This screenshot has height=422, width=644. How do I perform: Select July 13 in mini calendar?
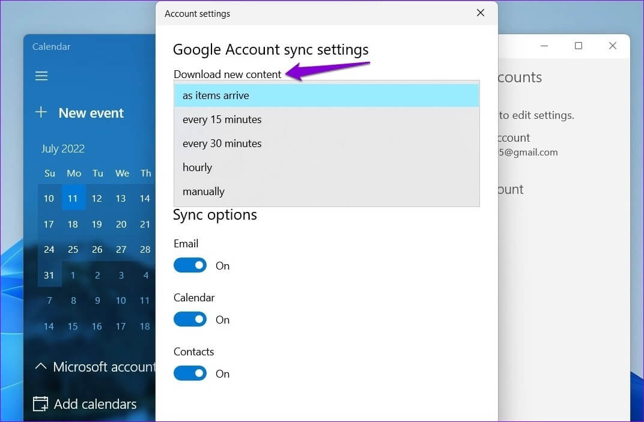[121, 198]
